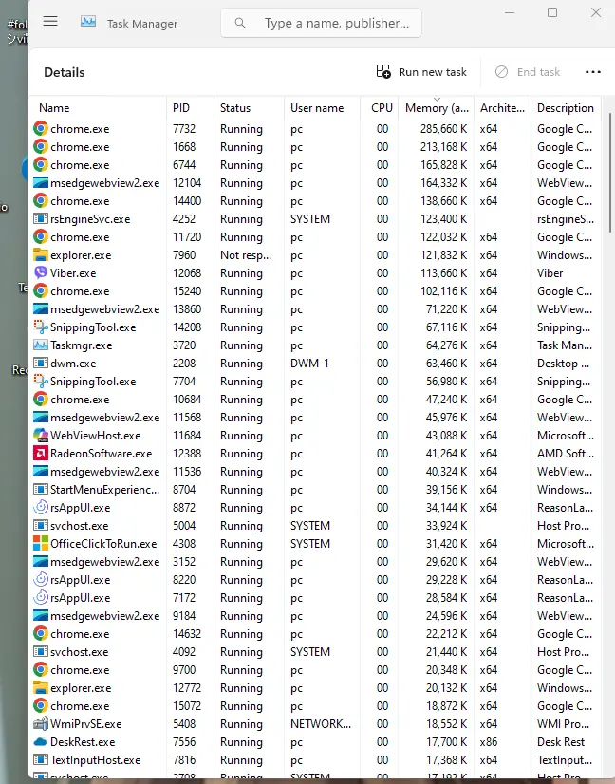615x784 pixels.
Task: Sort by the Name column header
Action: pyautogui.click(x=98, y=108)
